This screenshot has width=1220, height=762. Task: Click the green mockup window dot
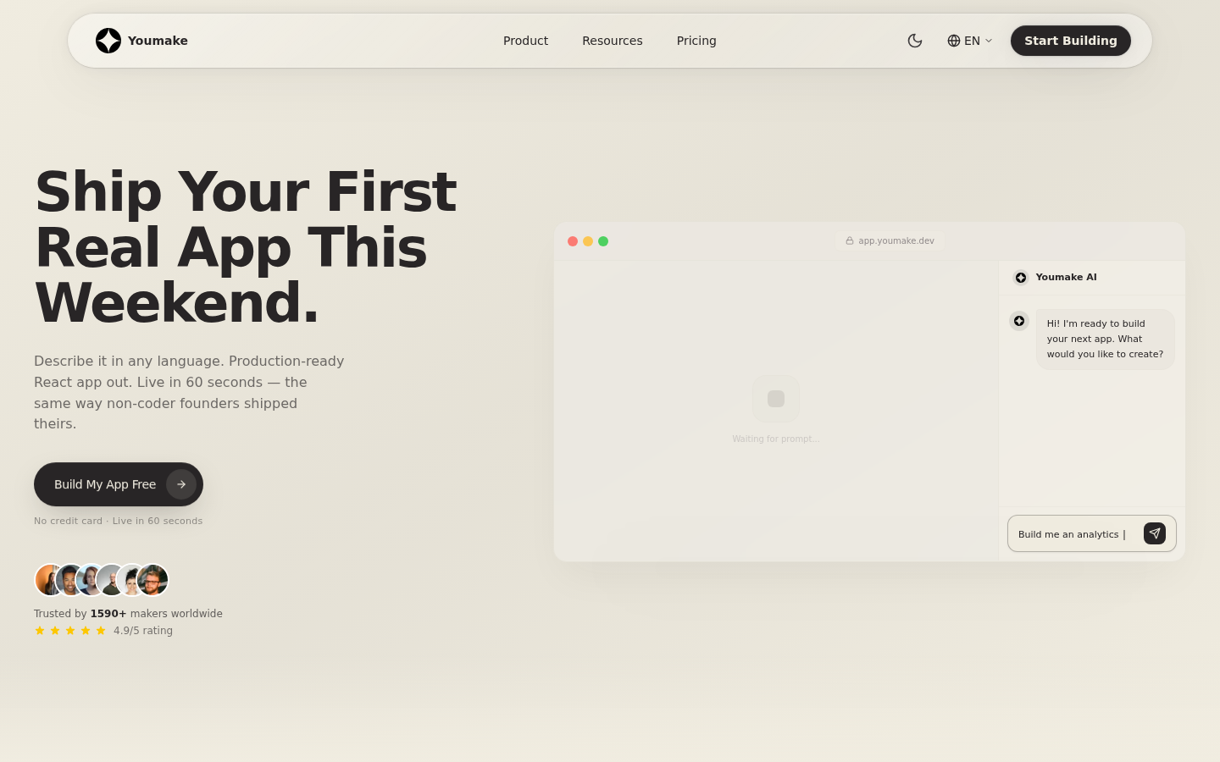click(603, 241)
